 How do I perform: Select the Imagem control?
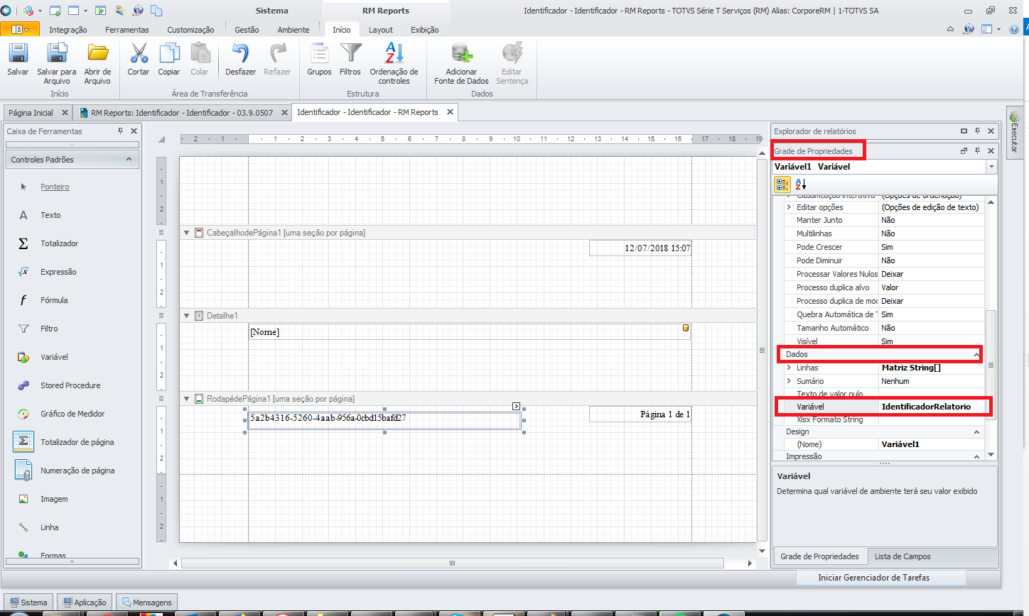54,499
